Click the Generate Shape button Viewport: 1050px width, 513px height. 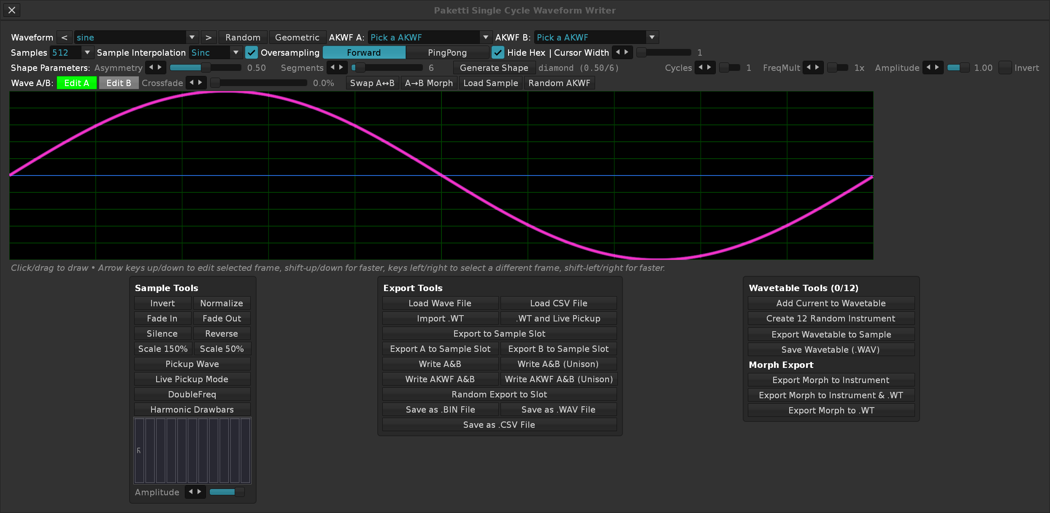click(494, 67)
